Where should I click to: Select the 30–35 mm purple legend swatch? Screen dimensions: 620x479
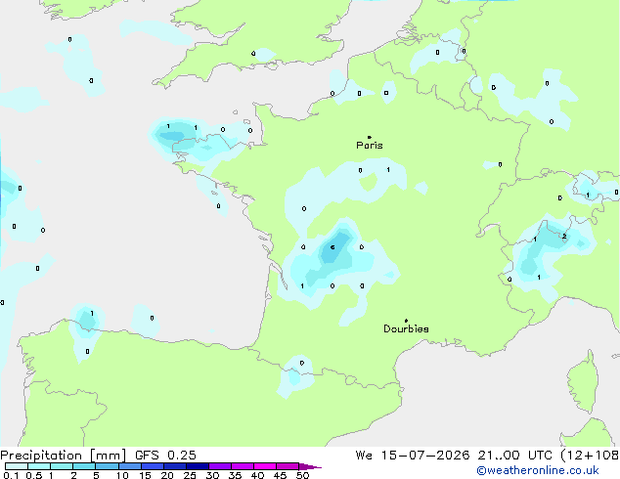(x=220, y=466)
